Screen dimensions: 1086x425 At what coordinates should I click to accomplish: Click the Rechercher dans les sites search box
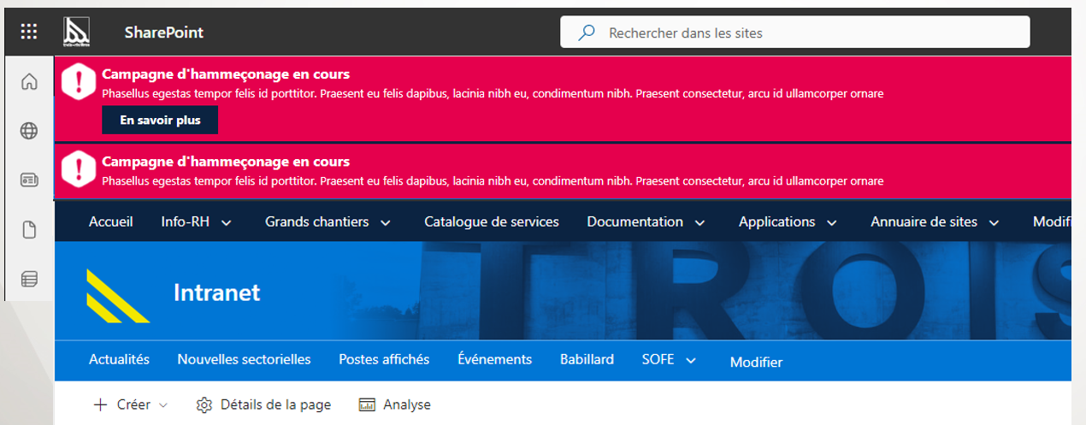794,32
